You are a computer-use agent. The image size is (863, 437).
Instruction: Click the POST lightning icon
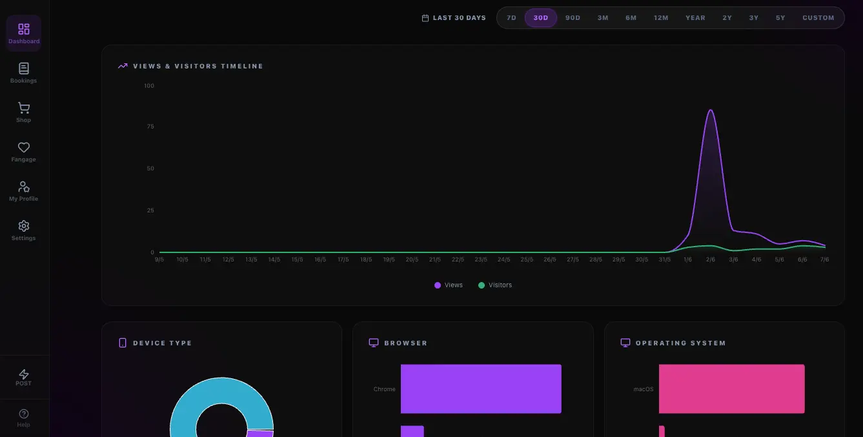24,374
